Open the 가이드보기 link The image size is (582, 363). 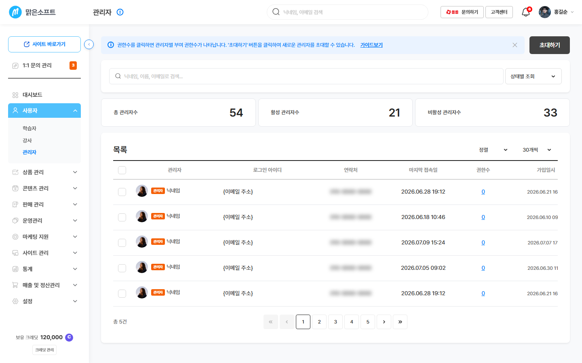click(371, 45)
